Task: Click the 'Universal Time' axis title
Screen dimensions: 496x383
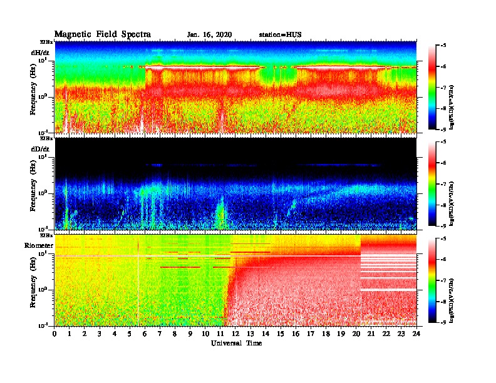Action: (236, 343)
